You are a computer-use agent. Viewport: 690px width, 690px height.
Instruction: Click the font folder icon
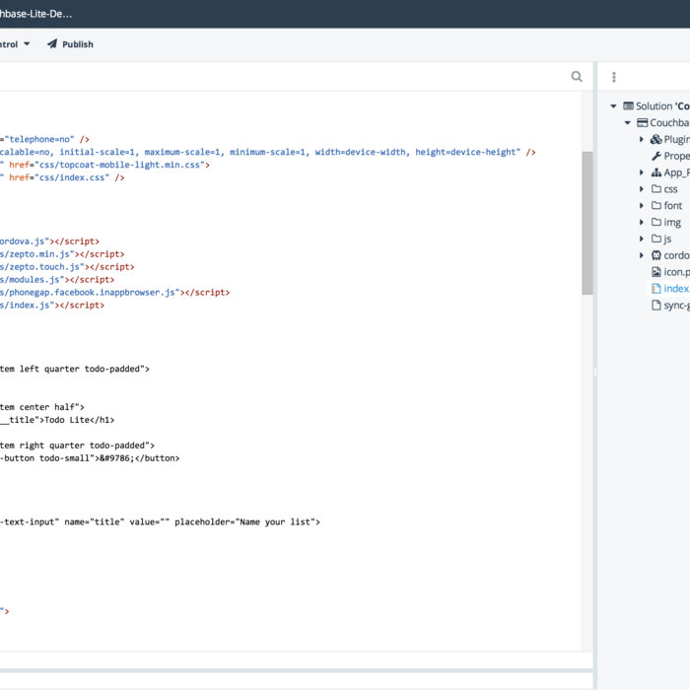pyautogui.click(x=656, y=205)
